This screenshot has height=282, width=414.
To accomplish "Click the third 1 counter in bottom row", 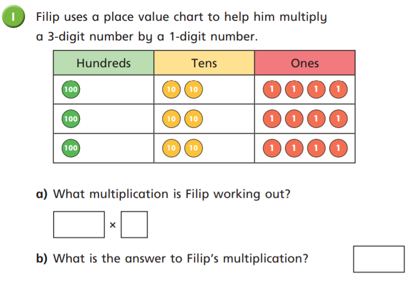I will [x=317, y=148].
